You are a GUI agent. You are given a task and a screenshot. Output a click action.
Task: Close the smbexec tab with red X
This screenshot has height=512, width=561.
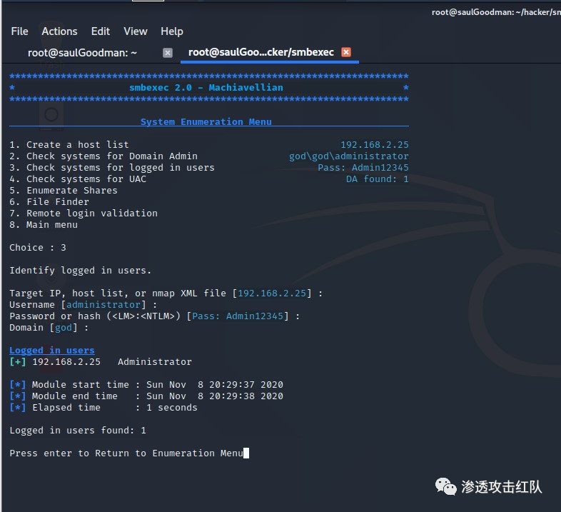346,52
